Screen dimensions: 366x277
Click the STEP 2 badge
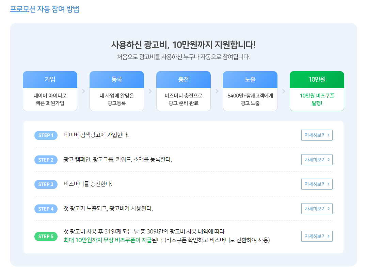click(x=46, y=160)
